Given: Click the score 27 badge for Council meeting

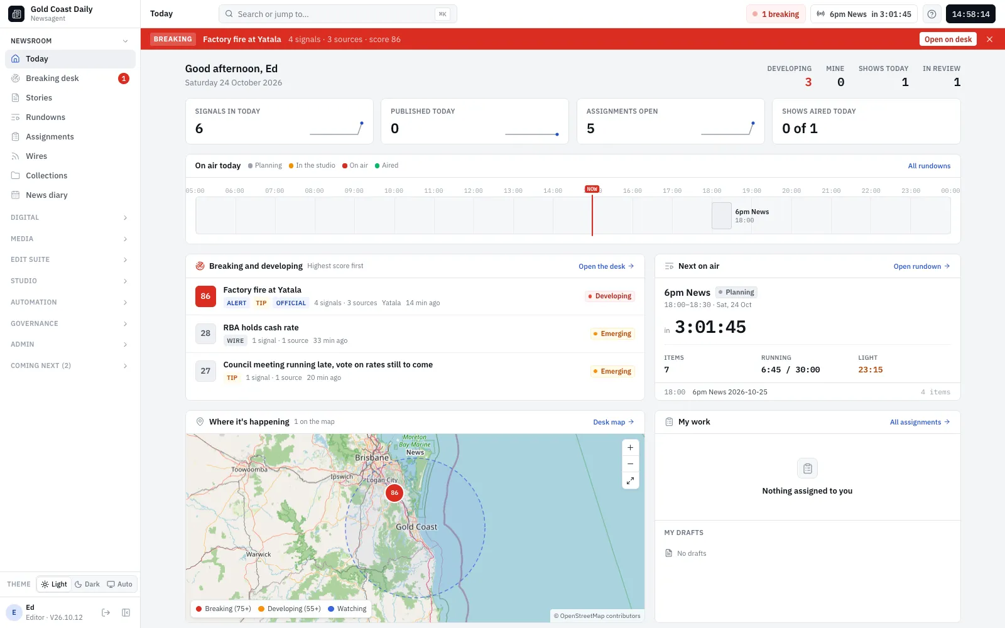Looking at the screenshot, I should (205, 371).
